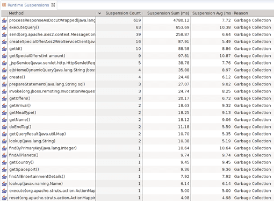Click the icon next to getSpecialOffers(int amount)
Image resolution: width=274 pixels, height=201 pixels.
coord(4,56)
